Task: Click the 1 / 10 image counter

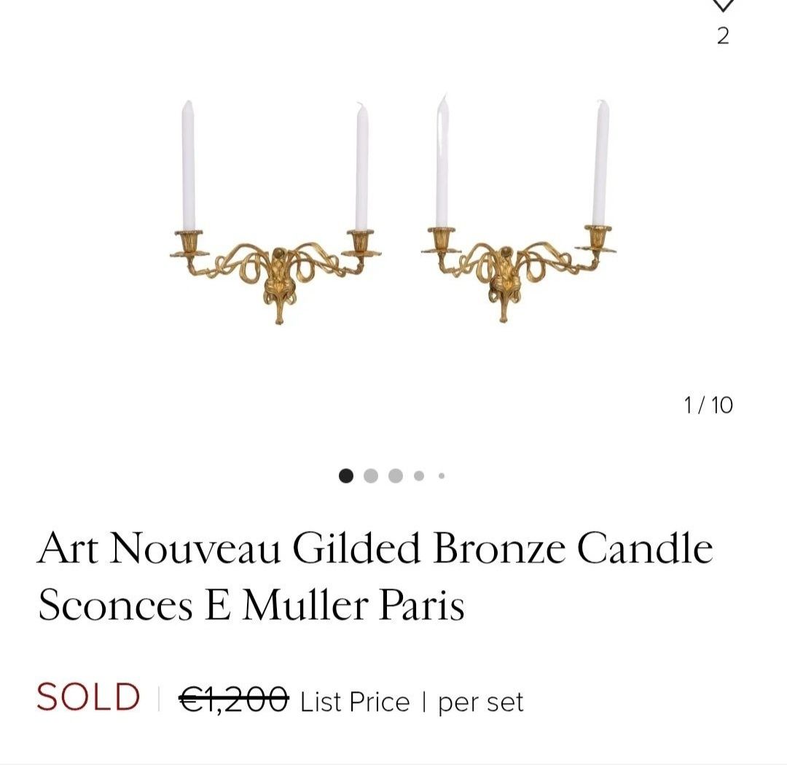Action: click(x=708, y=405)
